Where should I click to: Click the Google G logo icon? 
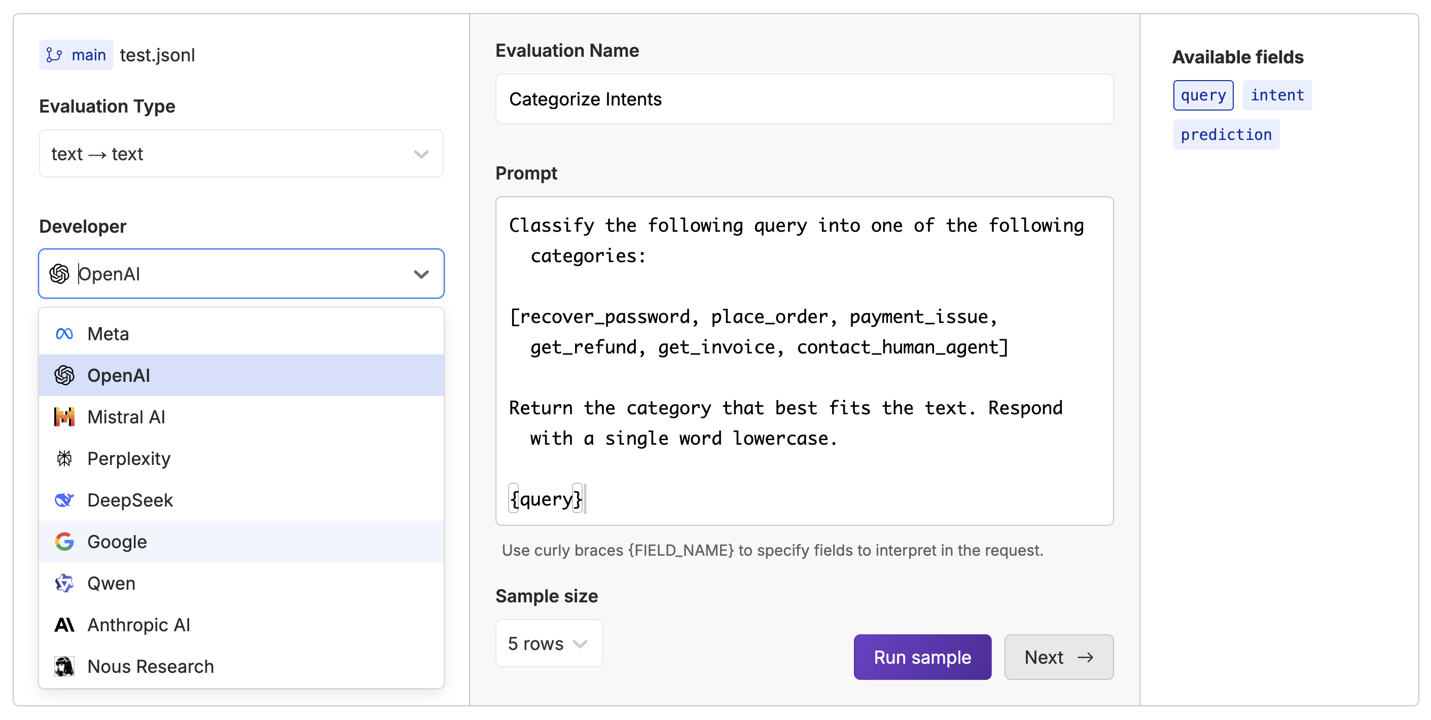coord(64,542)
